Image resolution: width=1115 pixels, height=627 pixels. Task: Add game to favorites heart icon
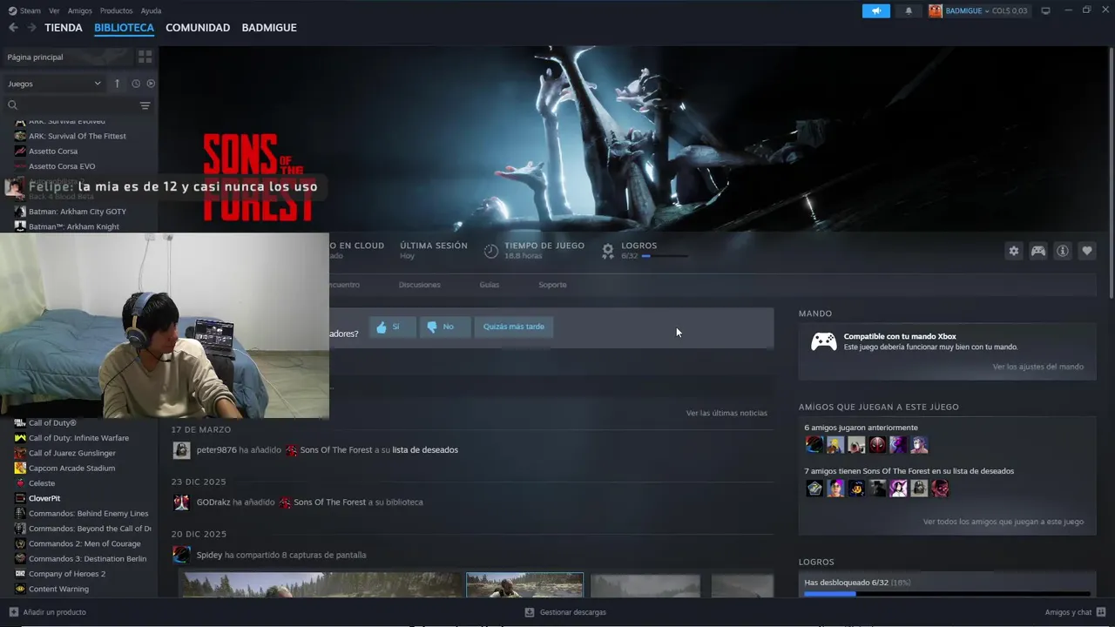pyautogui.click(x=1087, y=251)
